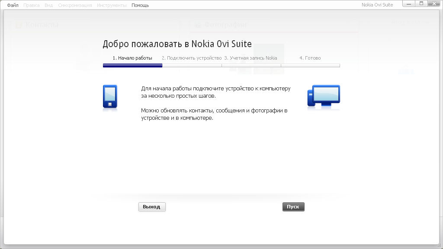Open the Вид menu
443x249 pixels.
coord(48,5)
